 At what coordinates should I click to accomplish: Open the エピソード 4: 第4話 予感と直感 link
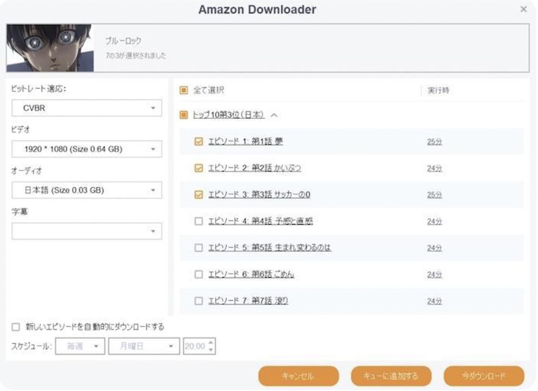tap(260, 221)
